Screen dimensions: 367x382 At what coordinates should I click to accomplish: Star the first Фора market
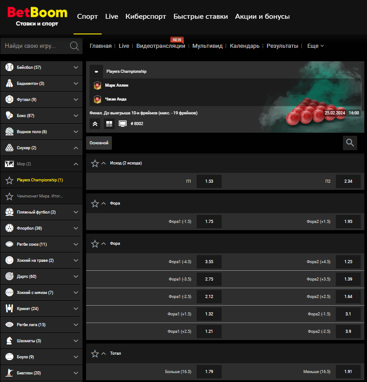tap(95, 203)
